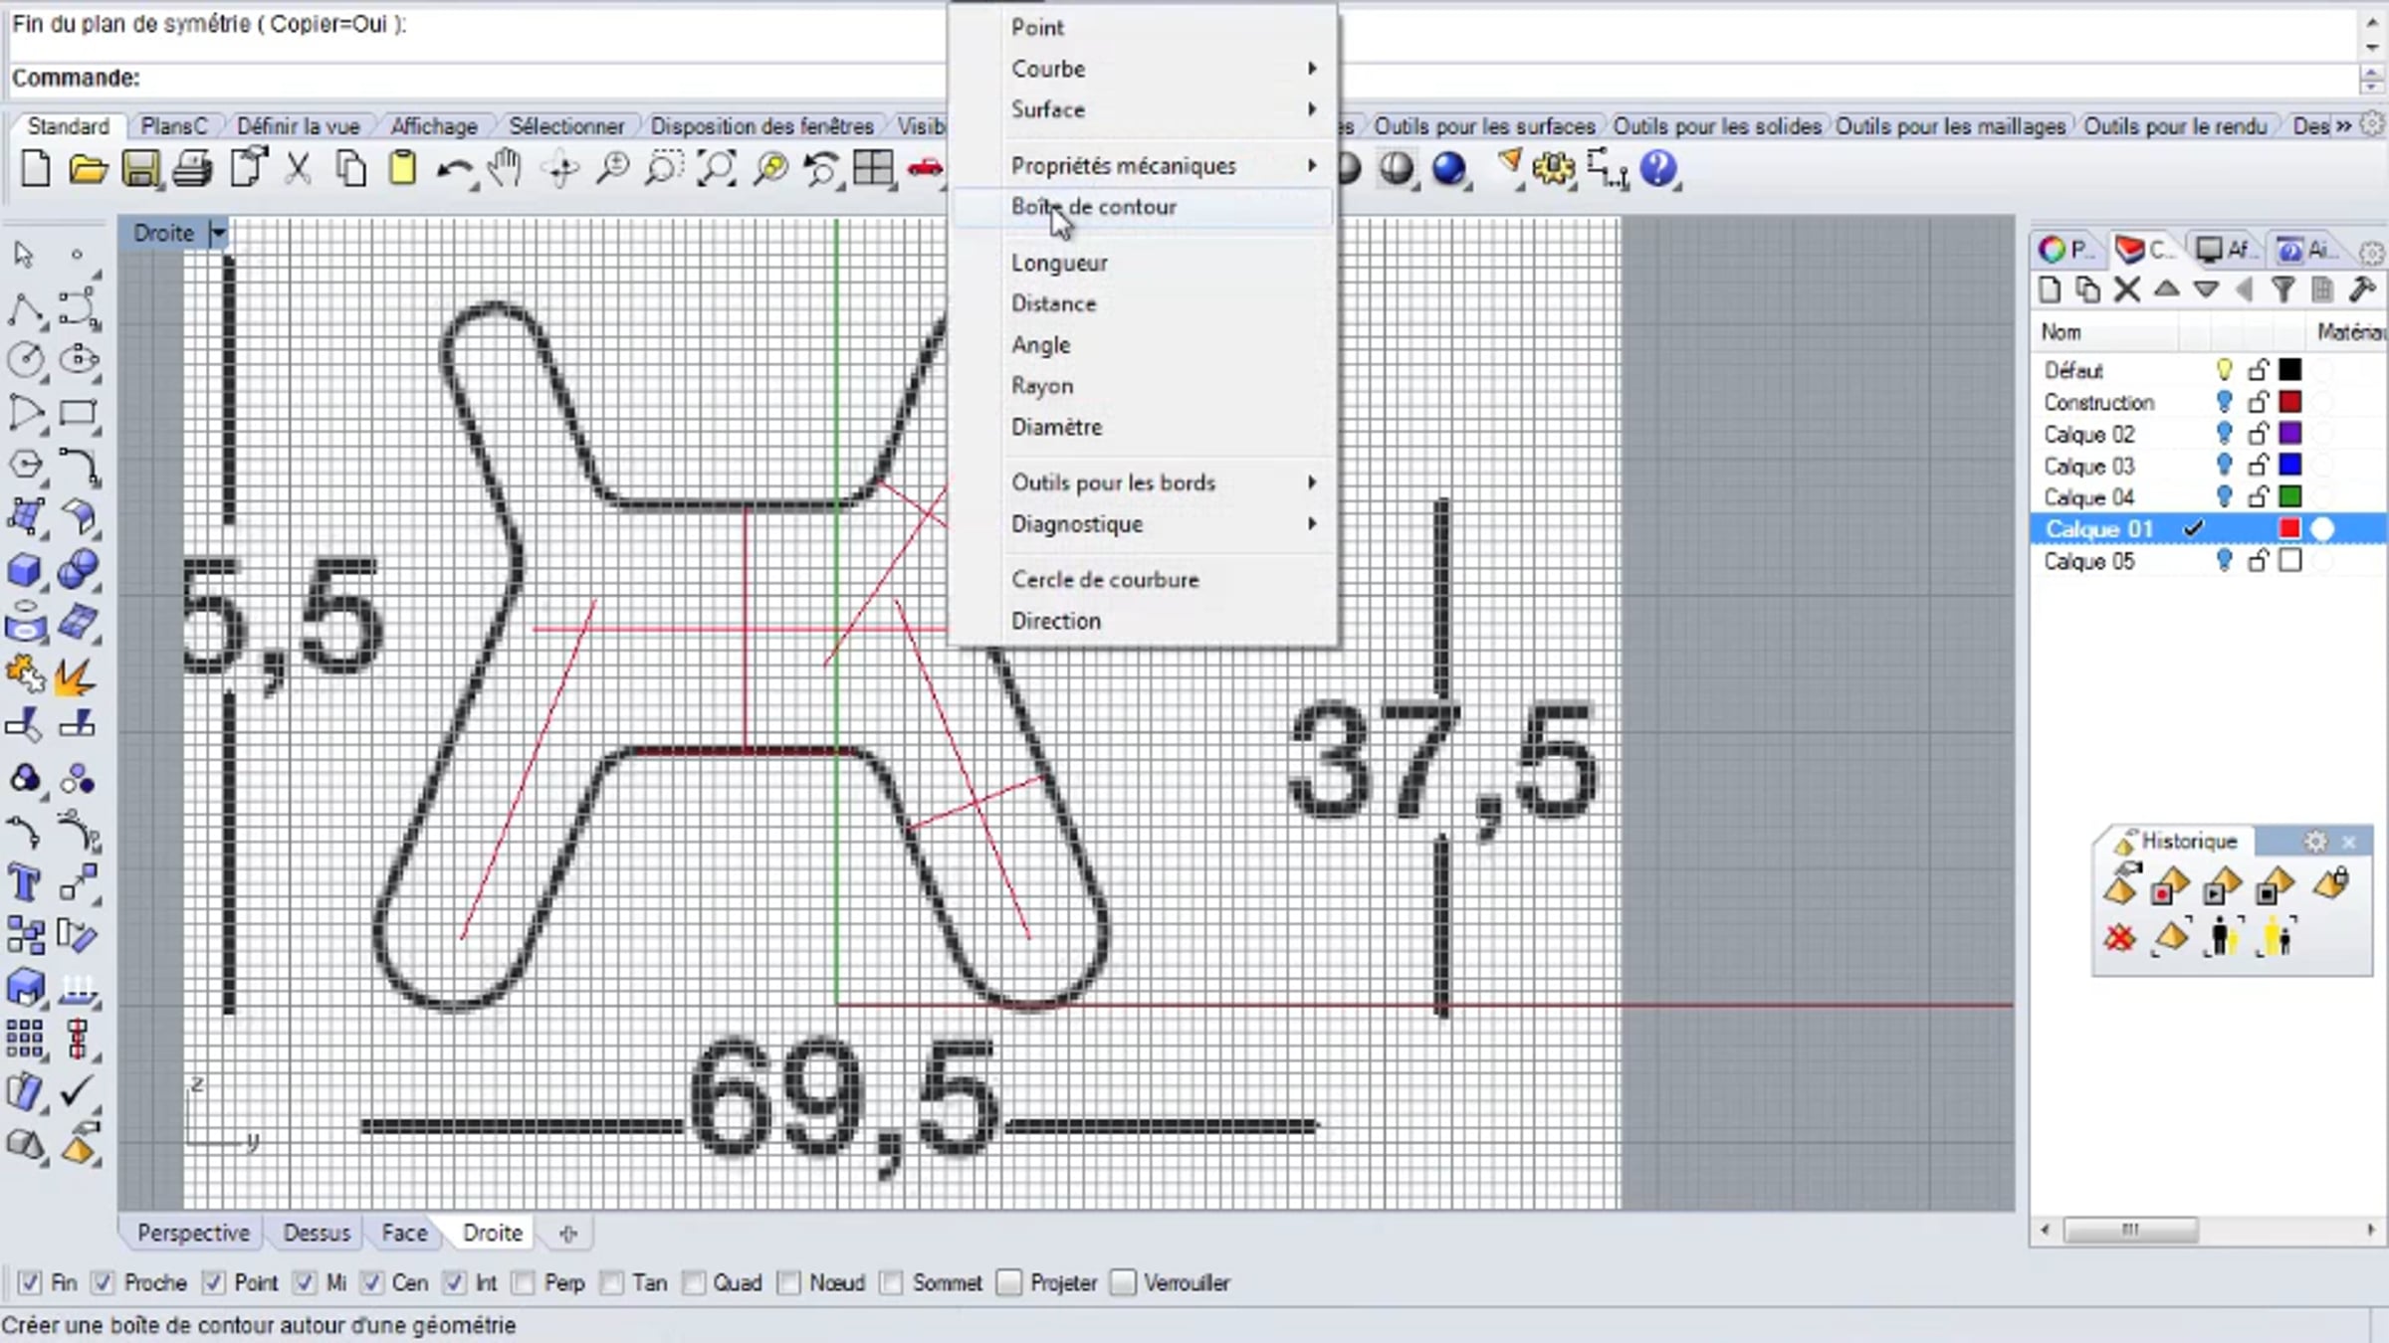Open the Help question mark icon
Image resolution: width=2389 pixels, height=1343 pixels.
[1657, 169]
